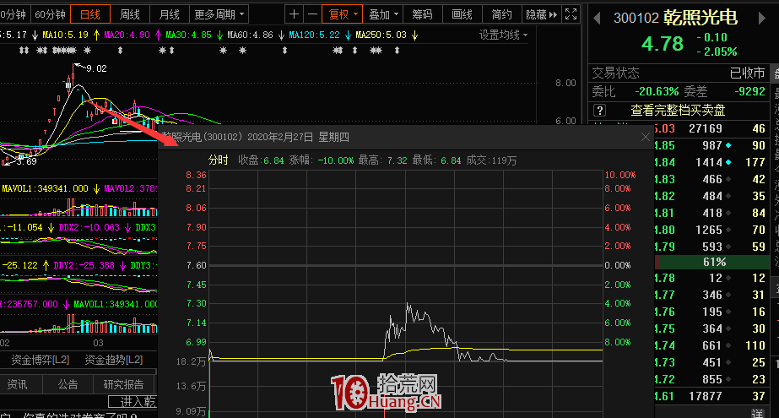Click the stock name 乾照光电
Screen dimensions: 779x418
[x=700, y=18]
